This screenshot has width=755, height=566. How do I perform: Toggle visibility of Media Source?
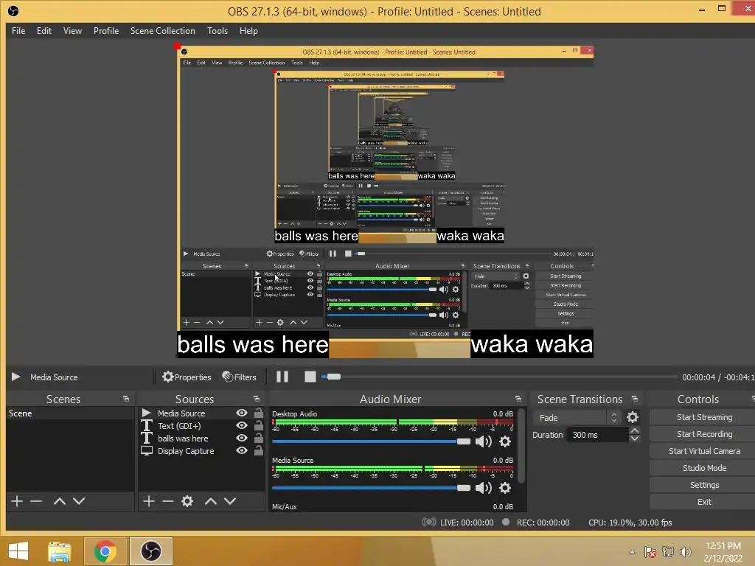pyautogui.click(x=242, y=413)
